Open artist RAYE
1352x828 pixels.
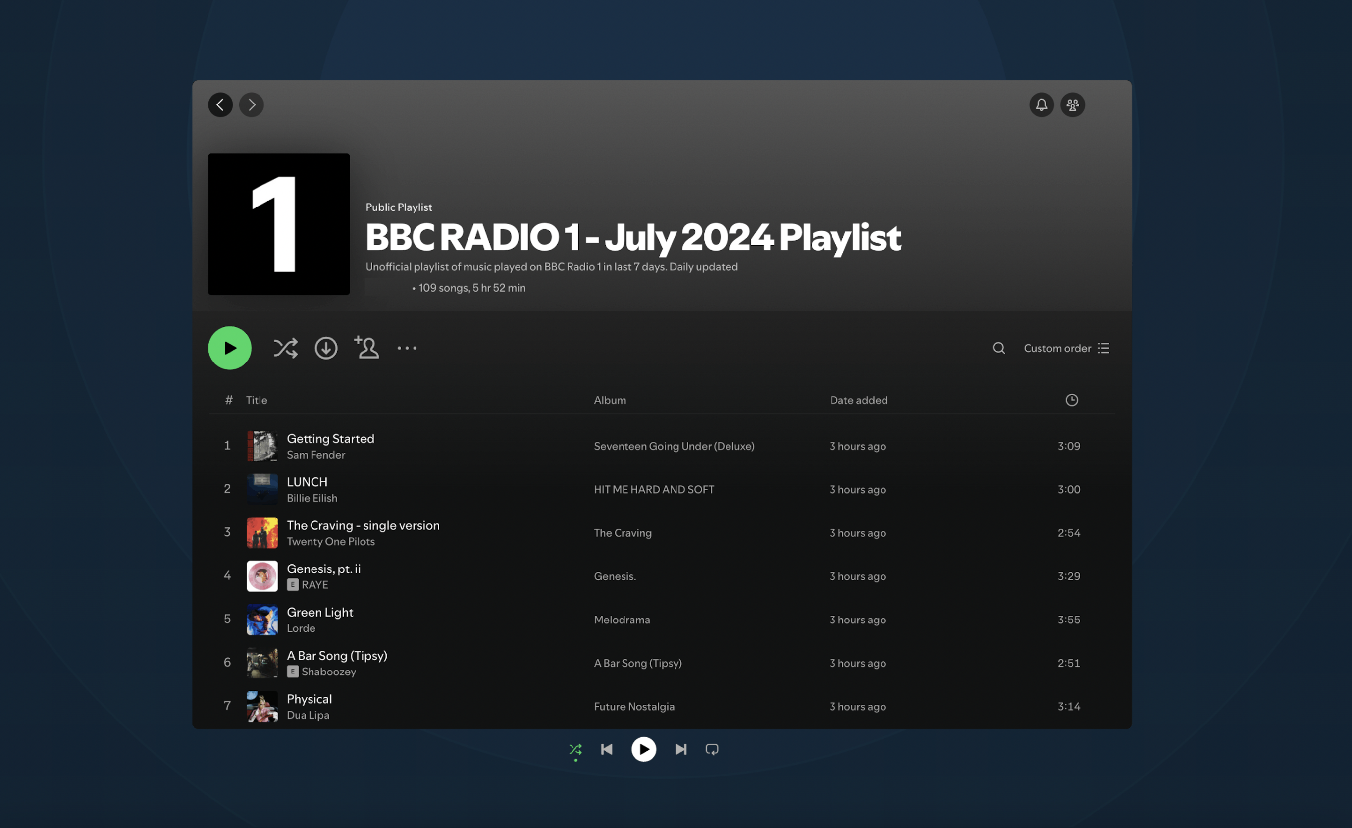(x=314, y=585)
